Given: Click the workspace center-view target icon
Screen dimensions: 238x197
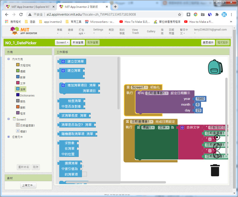Looking at the screenshot, I should point(217,137).
